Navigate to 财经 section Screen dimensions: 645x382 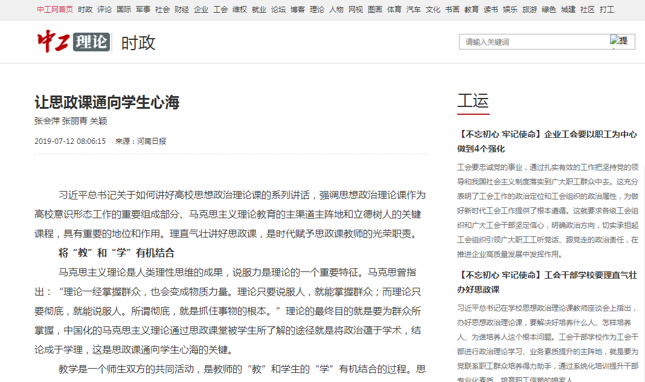pos(182,10)
